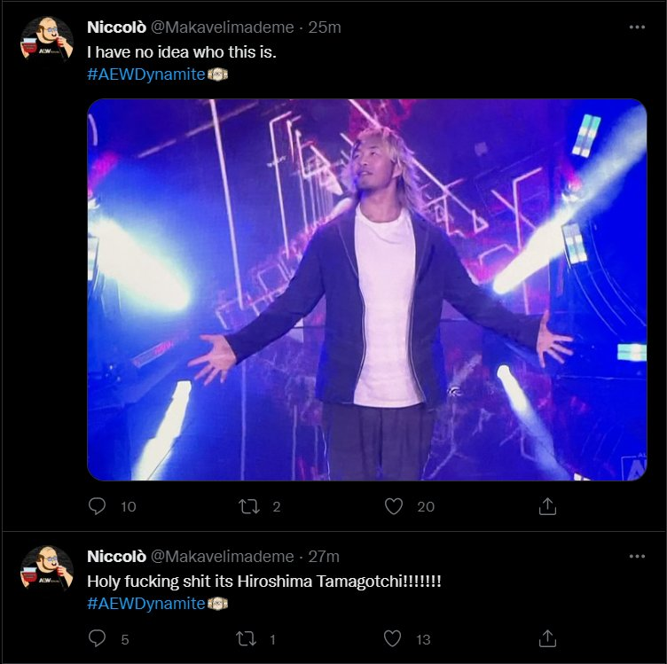Like the Hiroshima Tamagotchi tweet
Image resolution: width=667 pixels, height=664 pixels.
394,638
